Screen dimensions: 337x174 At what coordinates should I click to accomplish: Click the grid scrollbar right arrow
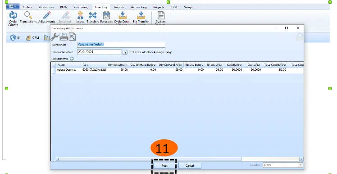coord(301,159)
